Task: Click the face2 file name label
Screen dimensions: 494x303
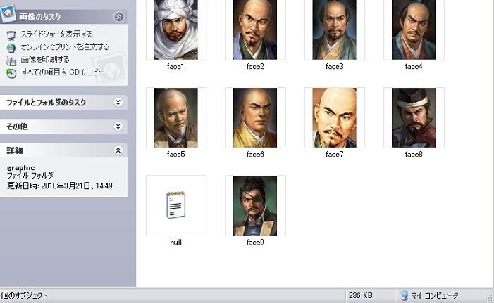Action: 255,66
